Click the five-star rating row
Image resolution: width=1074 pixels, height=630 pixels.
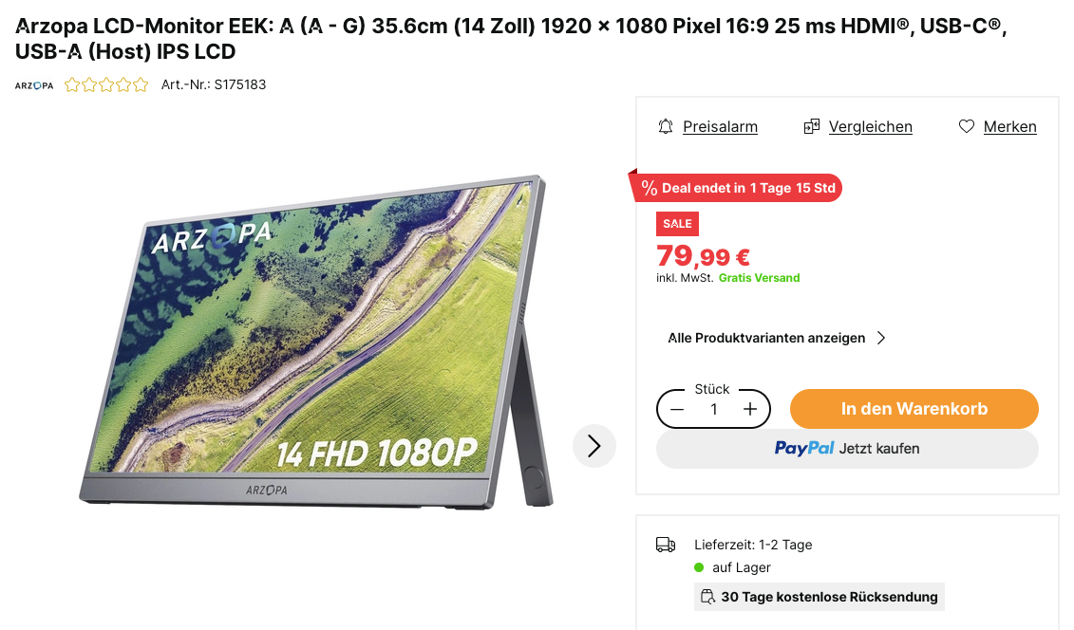click(x=106, y=85)
